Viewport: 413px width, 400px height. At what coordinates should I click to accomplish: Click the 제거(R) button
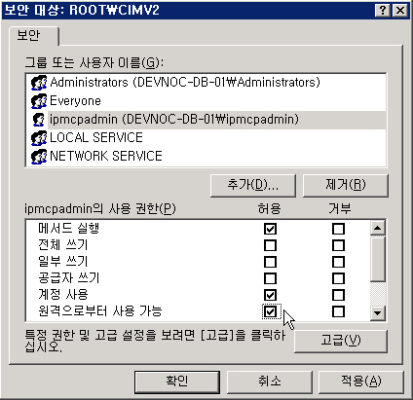pyautogui.click(x=345, y=185)
